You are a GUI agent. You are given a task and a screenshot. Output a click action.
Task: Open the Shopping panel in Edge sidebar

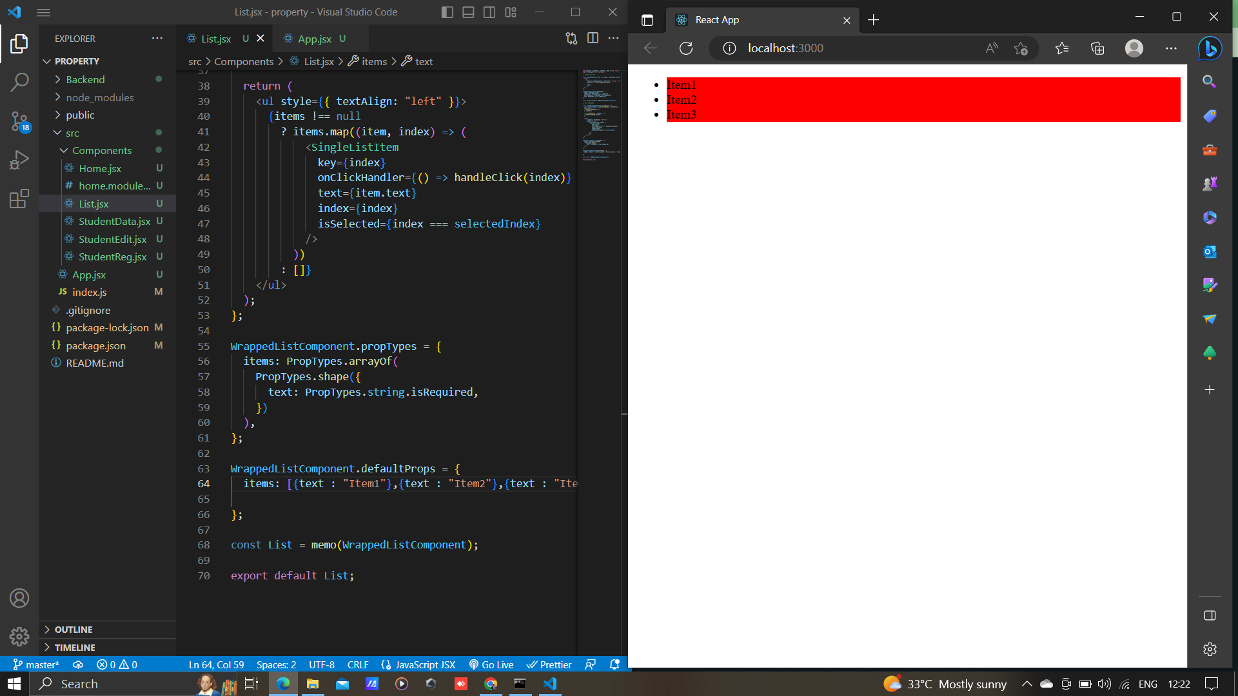pyautogui.click(x=1210, y=116)
